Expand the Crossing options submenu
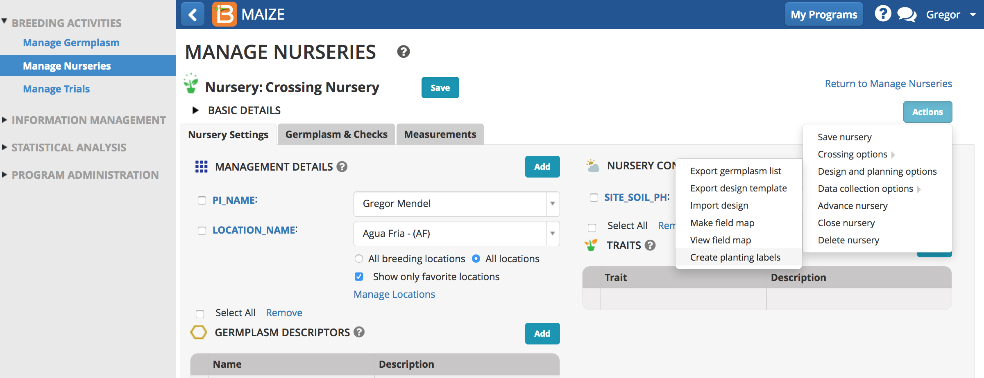Viewport: 984px width, 378px height. [x=856, y=154]
